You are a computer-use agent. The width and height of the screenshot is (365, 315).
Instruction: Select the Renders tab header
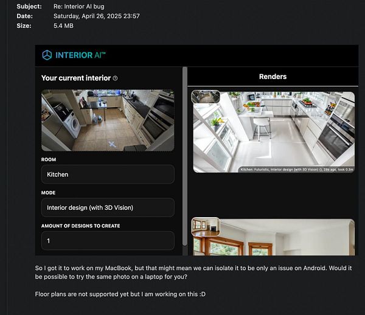[x=273, y=77]
